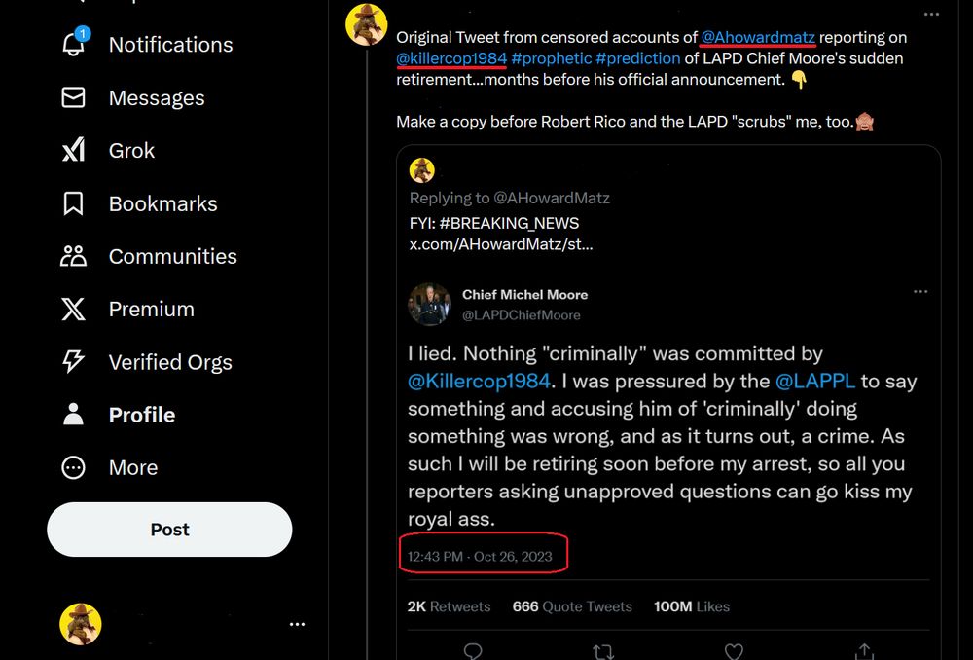Launch Grok from the sidebar
Image resolution: width=973 pixels, height=660 pixels.
(74, 150)
